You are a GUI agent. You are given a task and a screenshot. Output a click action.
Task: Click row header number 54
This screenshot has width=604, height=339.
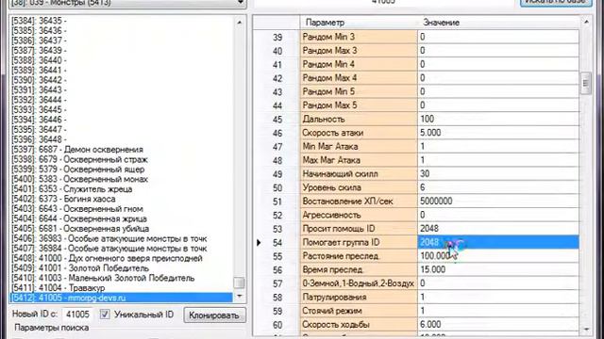[x=277, y=243]
